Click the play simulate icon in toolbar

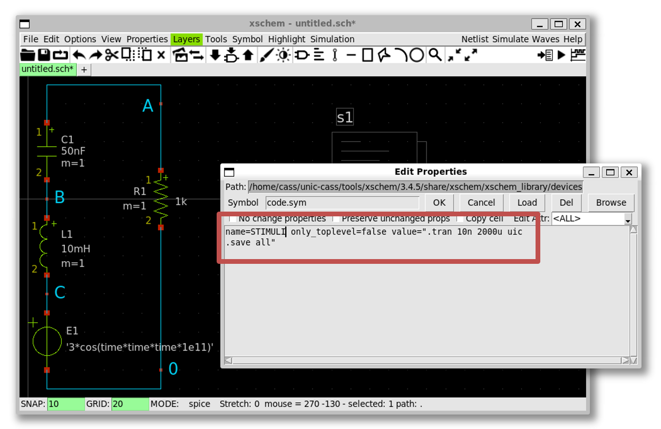(561, 55)
